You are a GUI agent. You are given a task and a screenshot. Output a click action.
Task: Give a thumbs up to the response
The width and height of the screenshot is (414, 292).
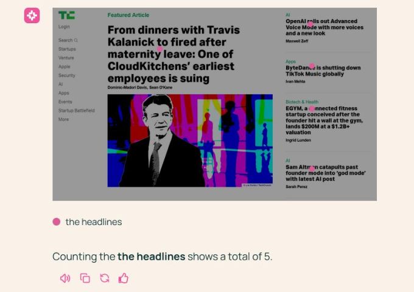pos(124,278)
